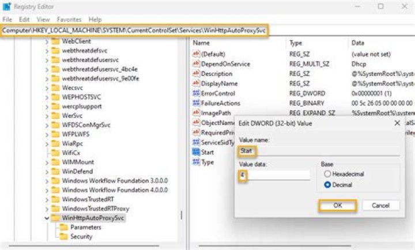Click the Value name field showing Start
The image size is (415, 250).
coord(319,151)
